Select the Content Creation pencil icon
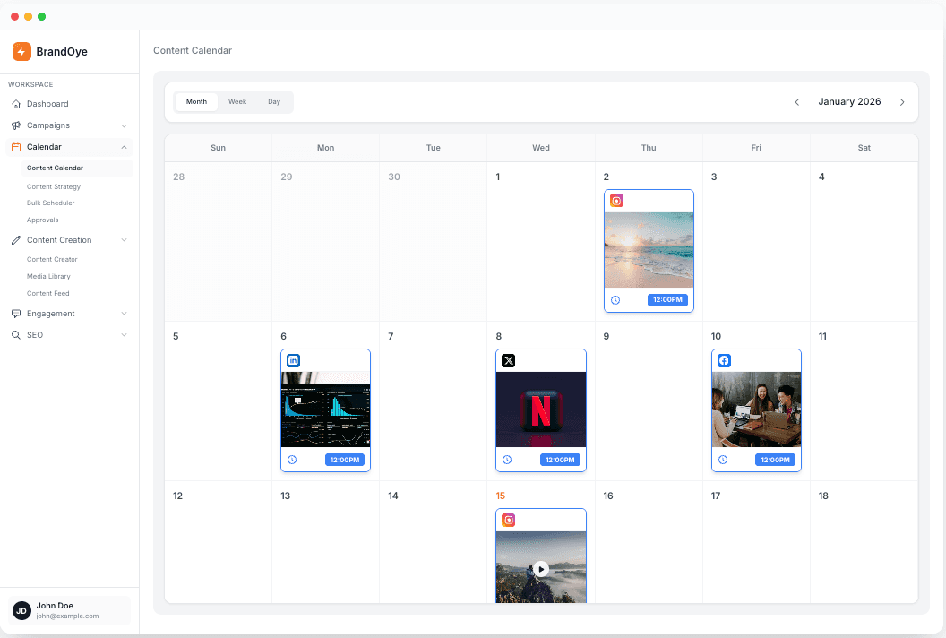Image resolution: width=946 pixels, height=638 pixels. pos(17,239)
